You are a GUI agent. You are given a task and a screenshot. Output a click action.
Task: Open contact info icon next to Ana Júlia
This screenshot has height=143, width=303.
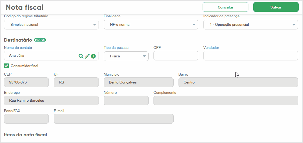pyautogui.click(x=93, y=56)
